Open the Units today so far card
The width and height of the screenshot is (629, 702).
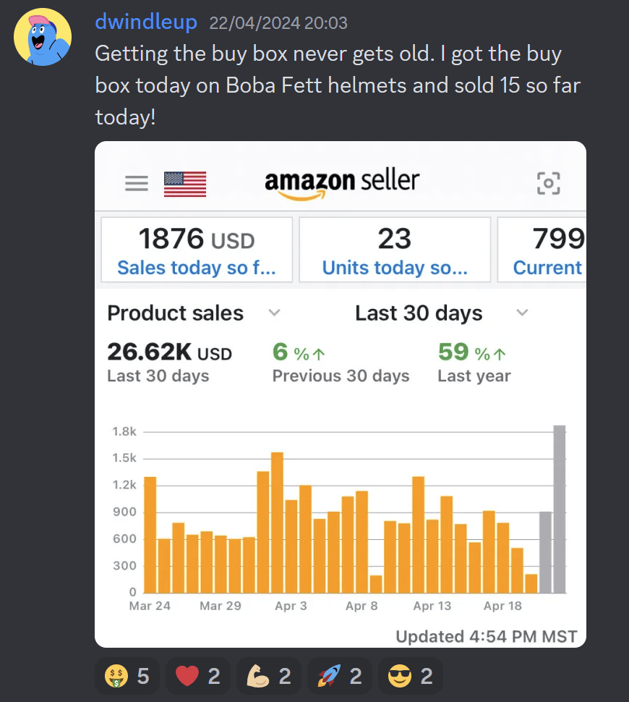tap(394, 250)
